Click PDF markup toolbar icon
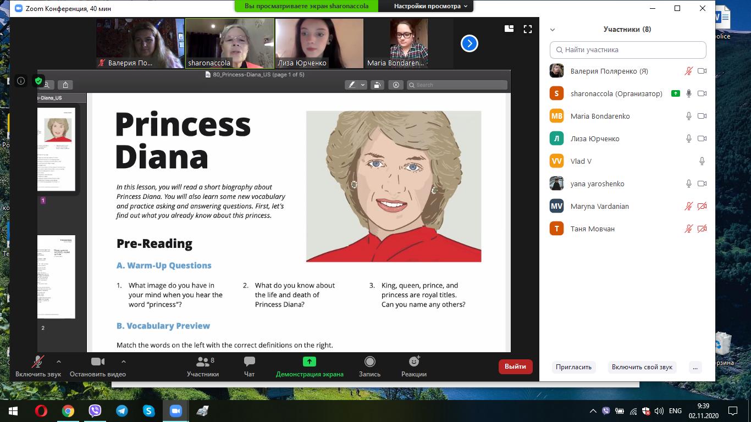The width and height of the screenshot is (751, 422). pyautogui.click(x=395, y=85)
